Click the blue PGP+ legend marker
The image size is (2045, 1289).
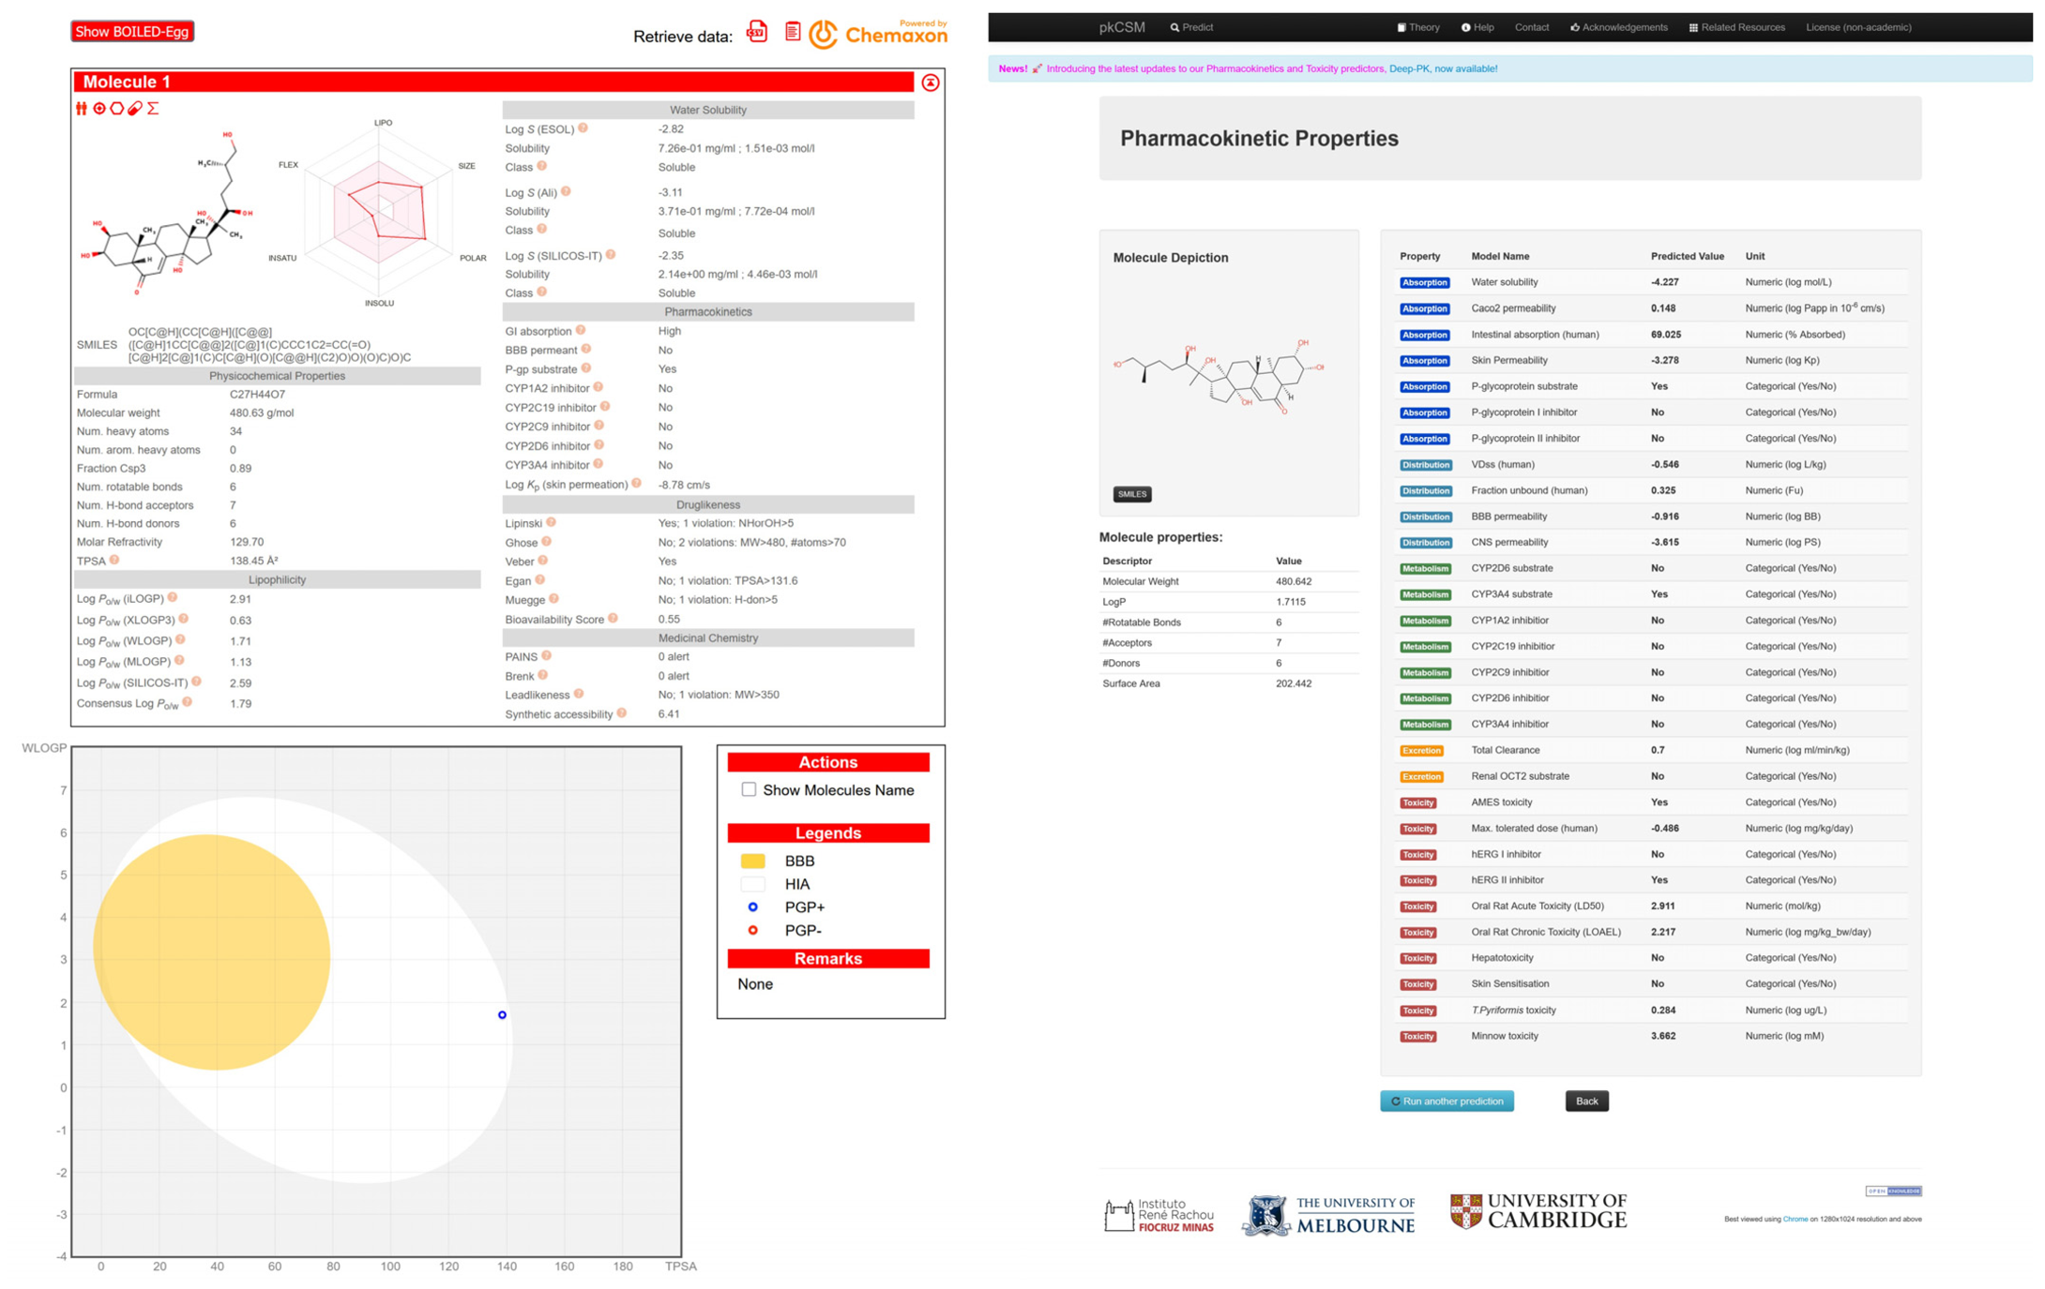click(x=752, y=907)
